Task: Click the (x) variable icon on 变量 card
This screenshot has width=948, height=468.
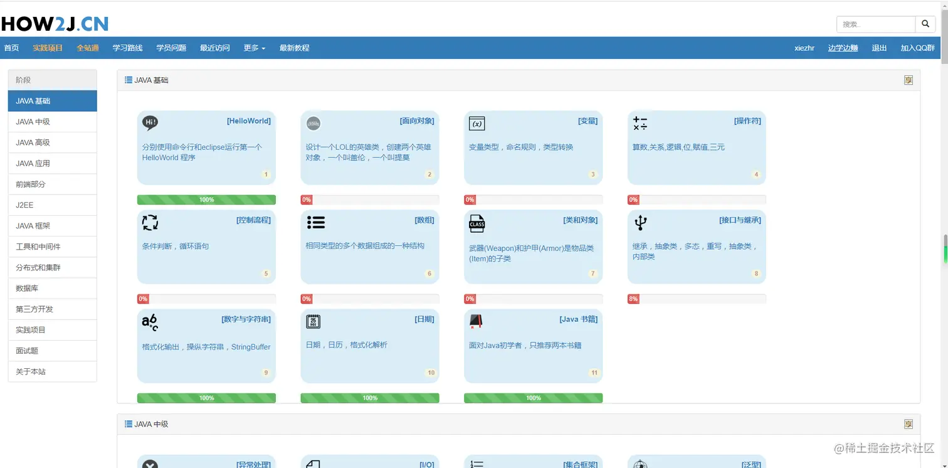Action: pyautogui.click(x=477, y=124)
